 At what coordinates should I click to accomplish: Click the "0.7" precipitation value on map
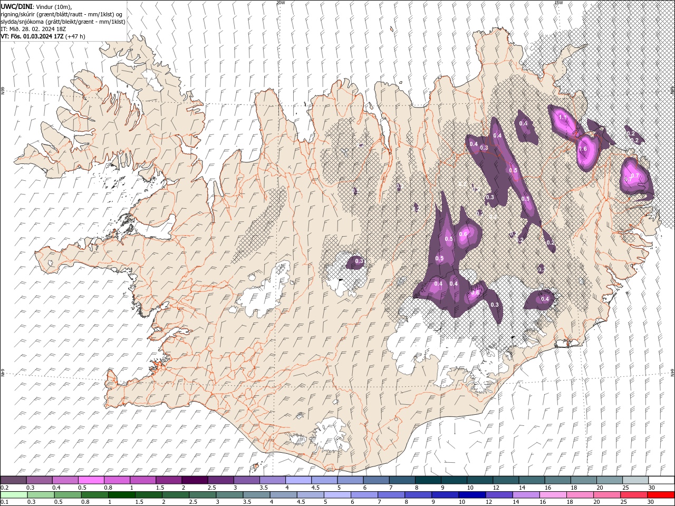click(x=635, y=176)
